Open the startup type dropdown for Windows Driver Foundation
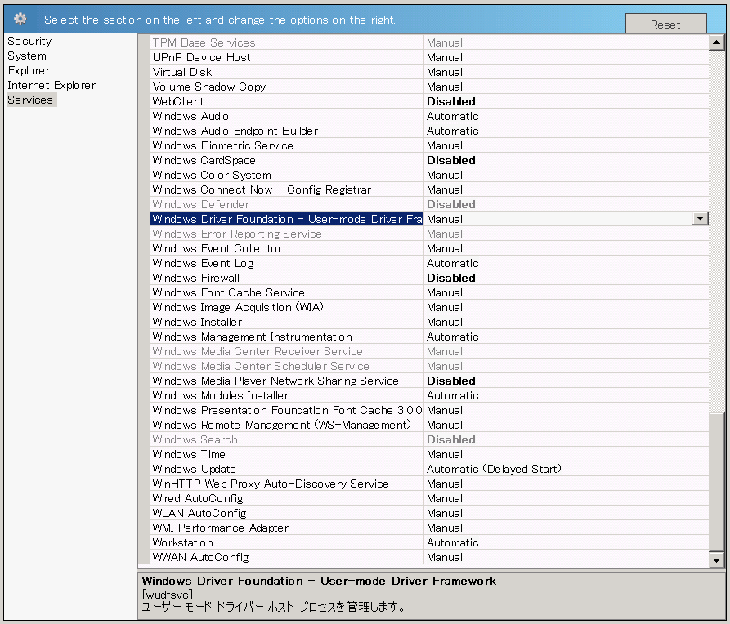730x624 pixels. 701,219
